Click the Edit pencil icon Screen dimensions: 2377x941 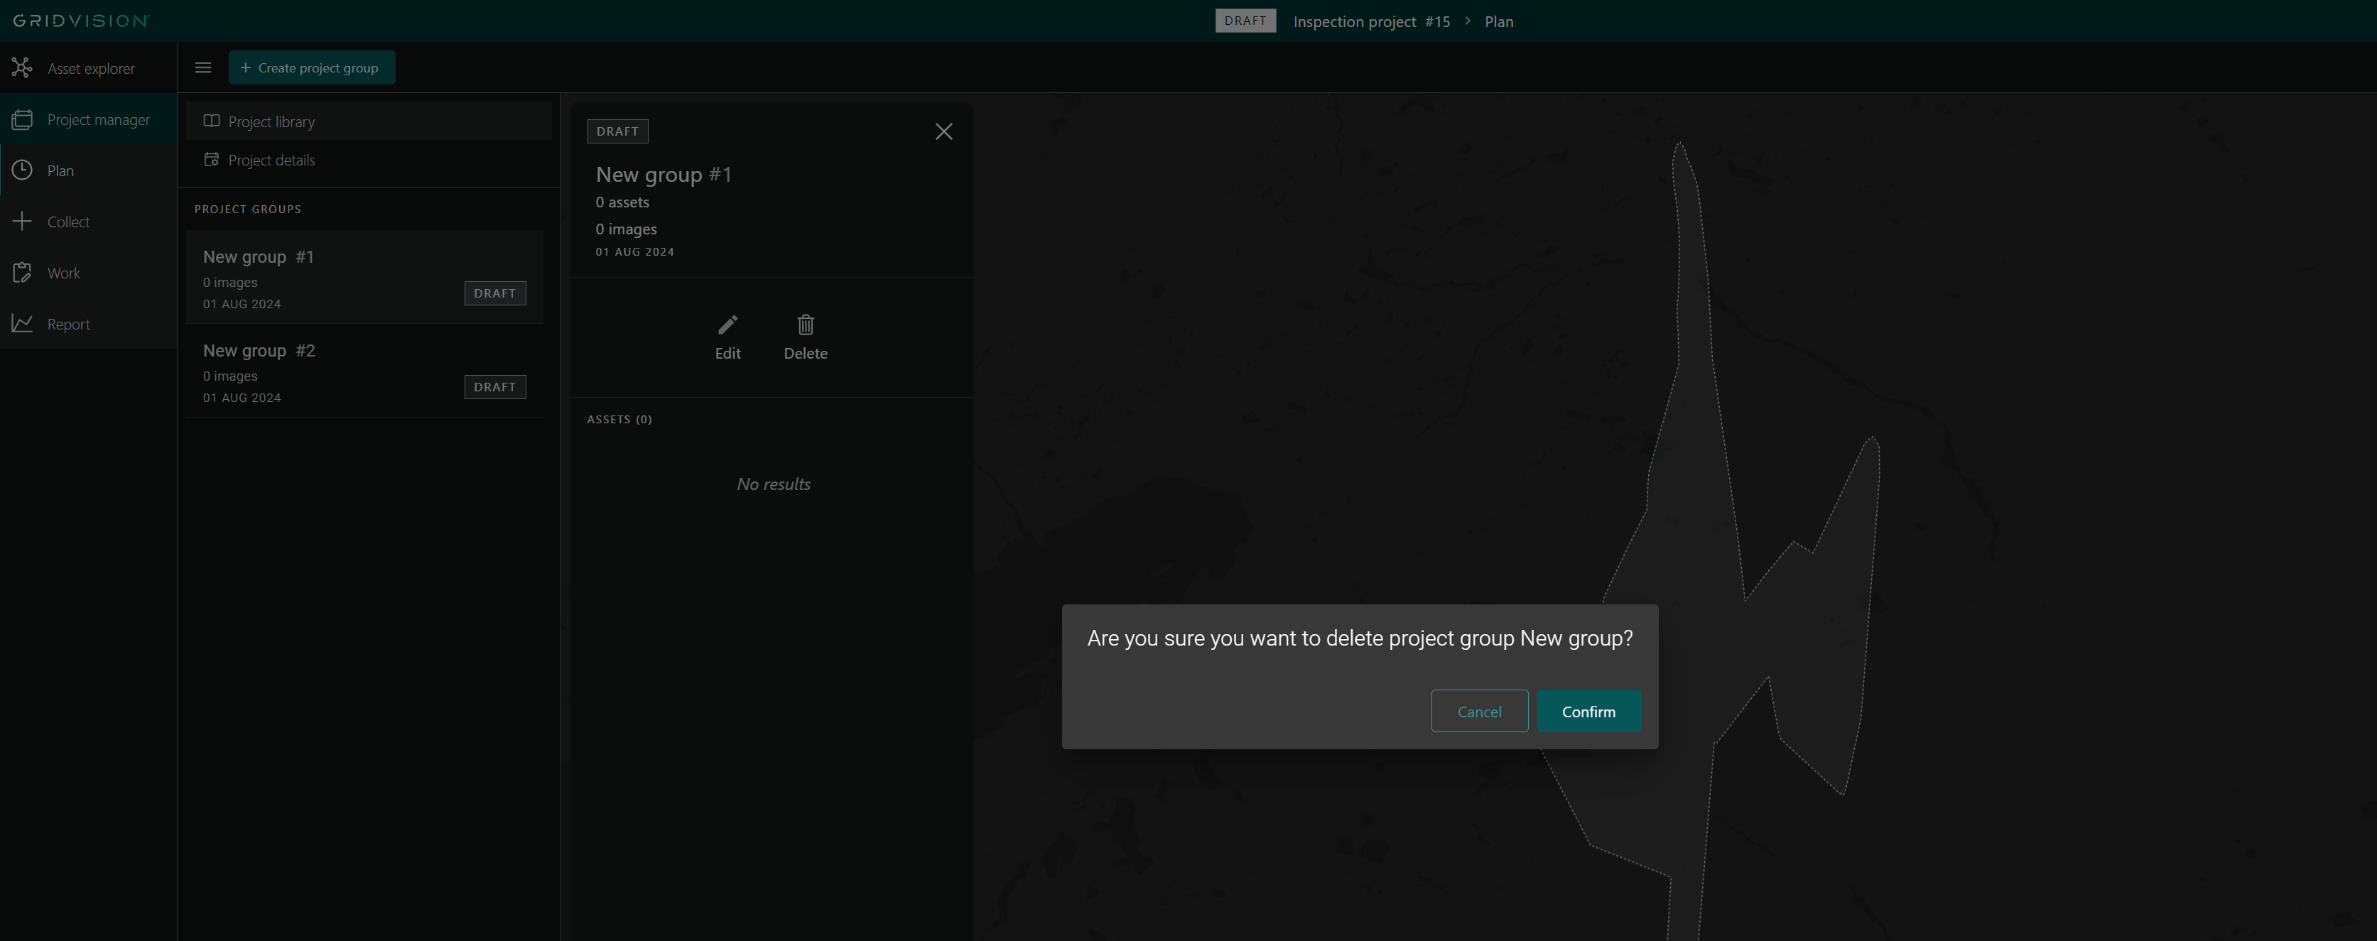click(727, 326)
